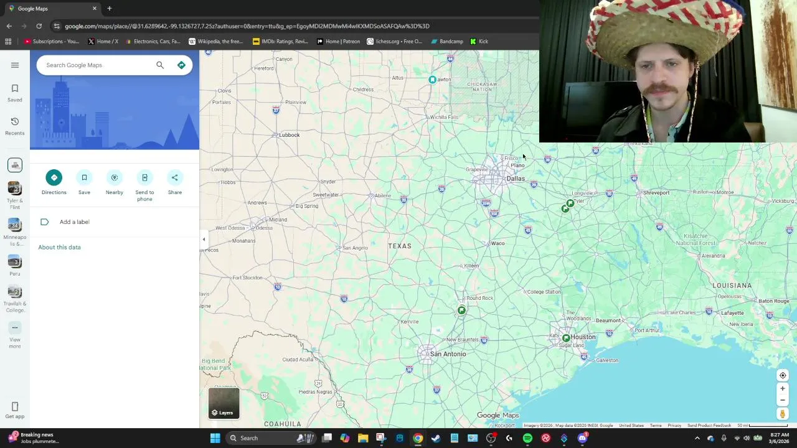Open Saved places in sidebar

coord(15,93)
